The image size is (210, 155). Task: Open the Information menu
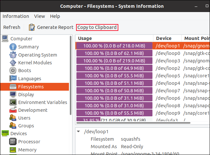16,16
